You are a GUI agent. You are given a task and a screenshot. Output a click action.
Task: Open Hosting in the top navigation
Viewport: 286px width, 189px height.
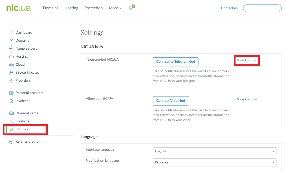[71, 8]
